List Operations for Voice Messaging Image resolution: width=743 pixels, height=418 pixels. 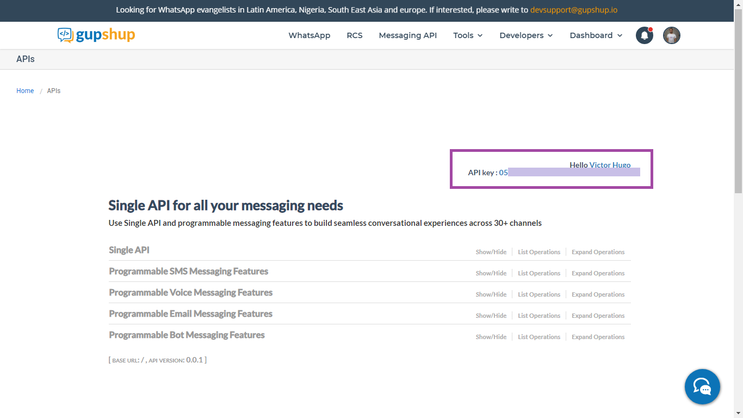(x=539, y=294)
